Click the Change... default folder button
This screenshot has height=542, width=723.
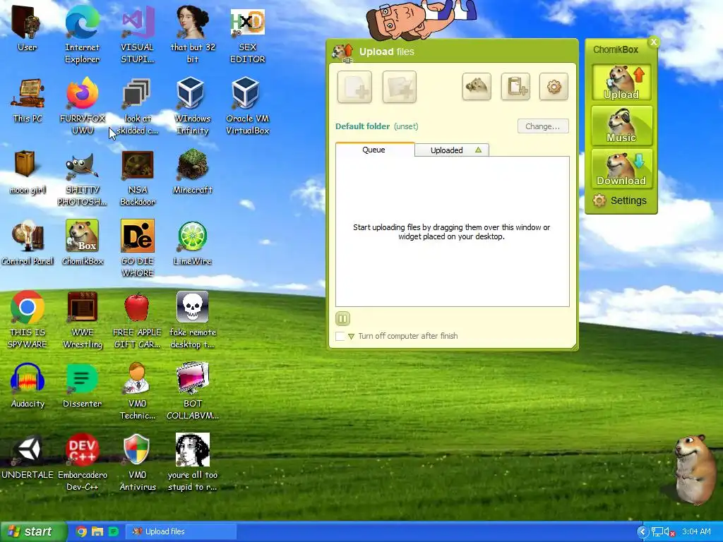[543, 126]
